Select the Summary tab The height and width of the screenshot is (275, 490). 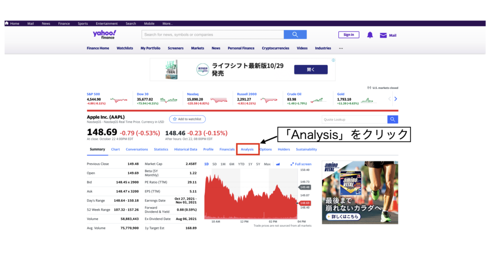tap(97, 149)
